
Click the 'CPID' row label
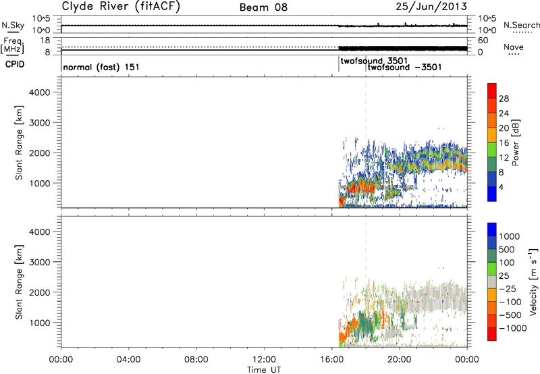[x=15, y=64]
